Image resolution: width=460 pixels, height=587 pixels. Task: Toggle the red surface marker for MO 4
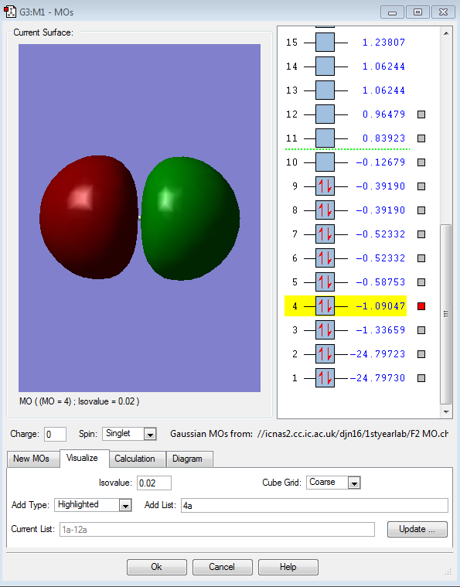421,306
